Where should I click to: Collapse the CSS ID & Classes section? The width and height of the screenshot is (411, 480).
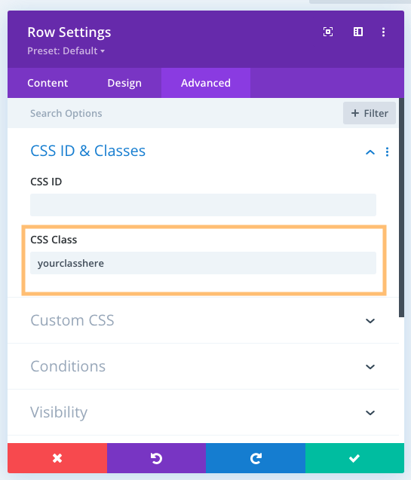[x=370, y=152]
